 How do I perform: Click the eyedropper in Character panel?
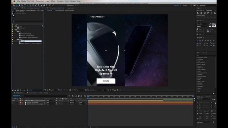point(210,24)
